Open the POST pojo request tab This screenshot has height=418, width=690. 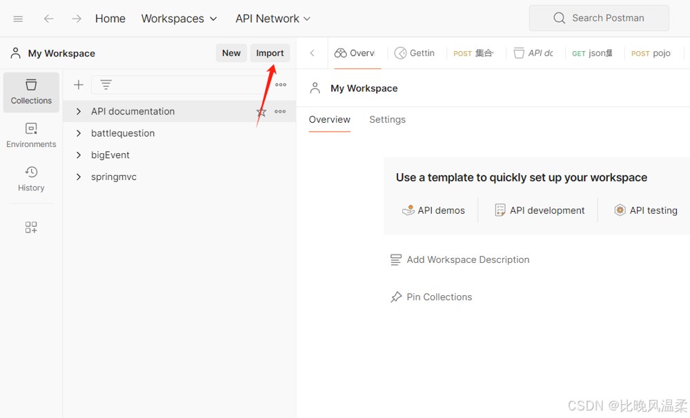pyautogui.click(x=651, y=53)
